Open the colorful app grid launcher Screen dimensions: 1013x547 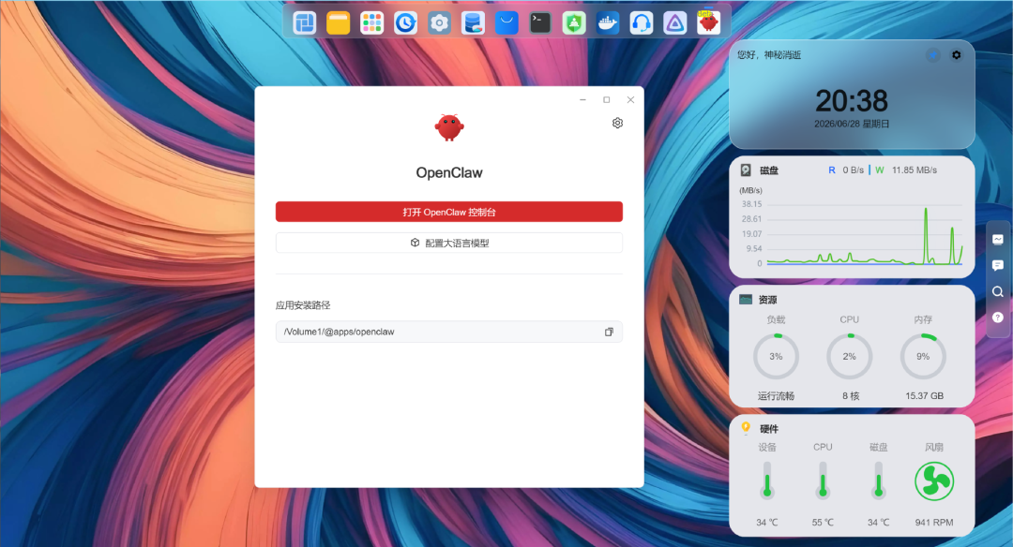click(371, 23)
